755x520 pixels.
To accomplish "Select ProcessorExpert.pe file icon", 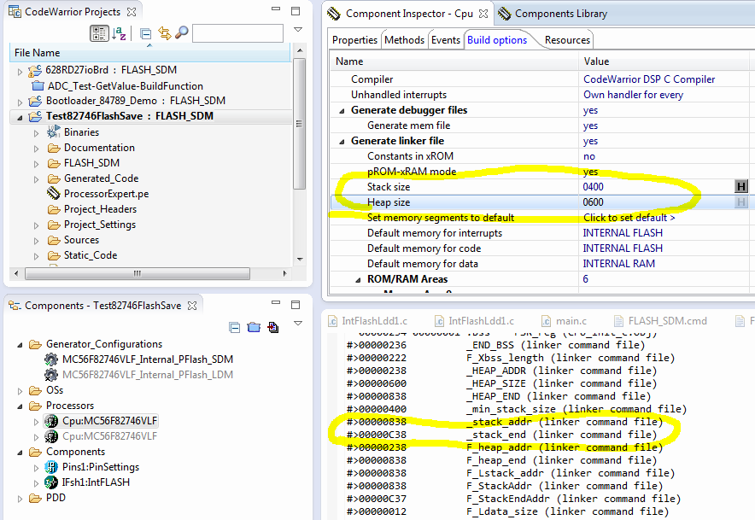I will 54,194.
